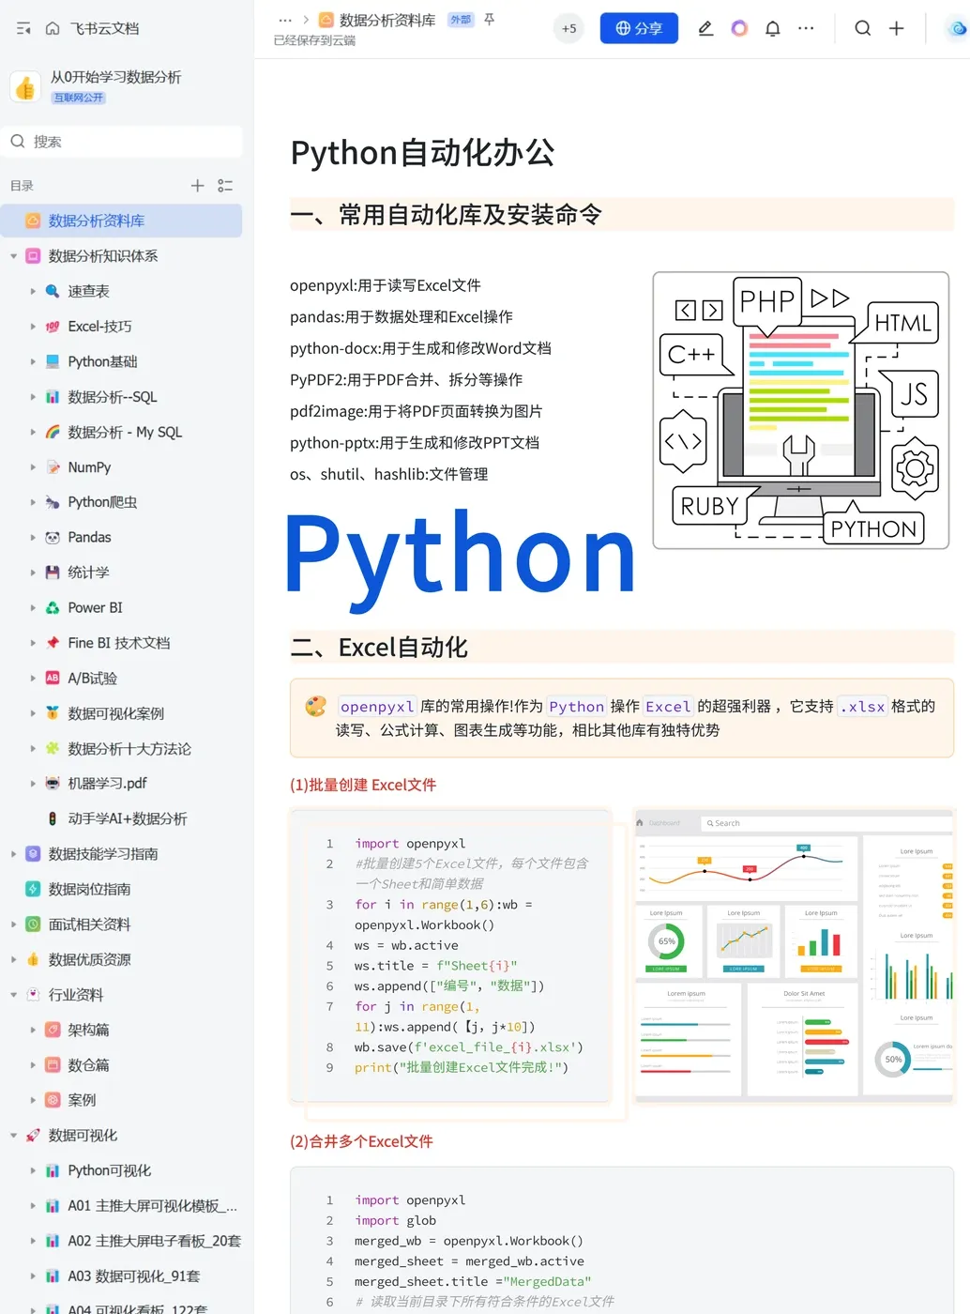Focus the 搜索 search field in the sidebar
Image resolution: width=970 pixels, height=1314 pixels.
point(121,141)
